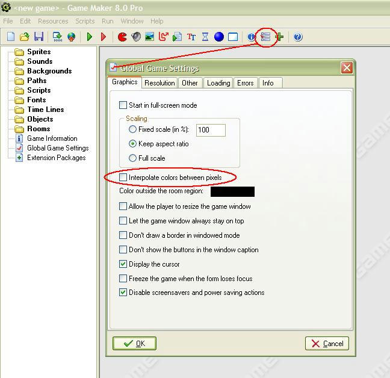The width and height of the screenshot is (390, 378).
Task: Save the game with floppy icon
Action: pos(39,37)
